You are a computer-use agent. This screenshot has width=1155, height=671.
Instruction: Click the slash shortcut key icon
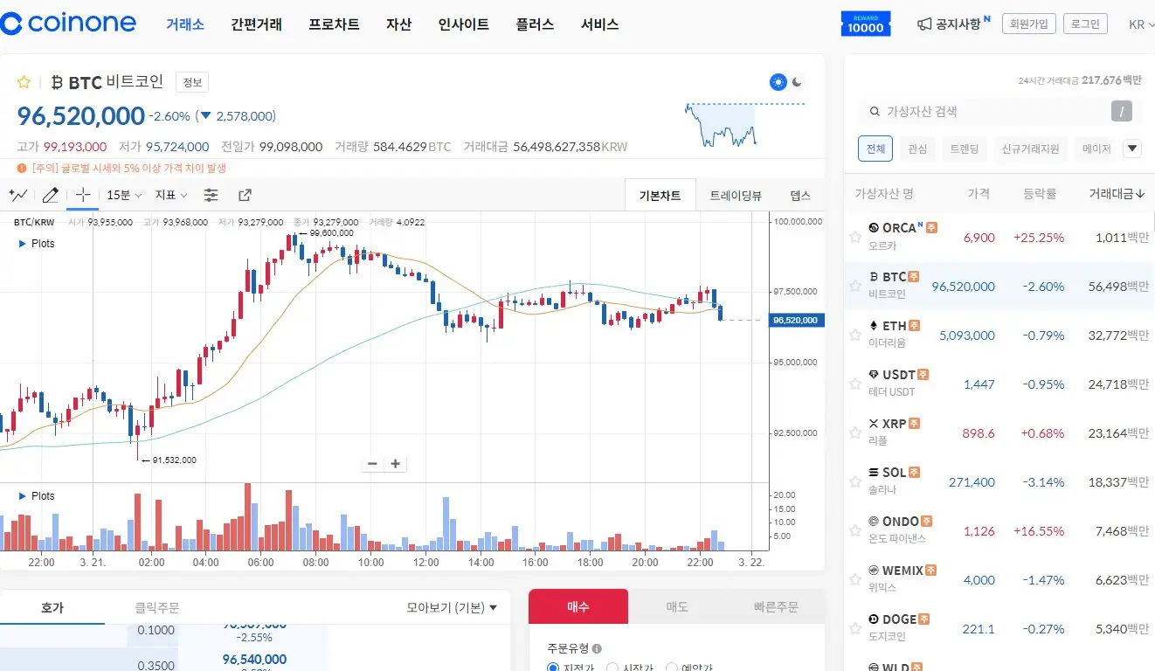pyautogui.click(x=1122, y=111)
